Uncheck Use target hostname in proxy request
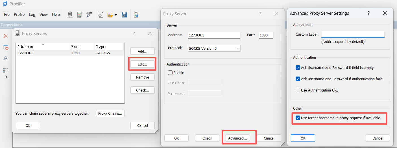Image resolution: width=397 pixels, height=148 pixels. (x=298, y=118)
